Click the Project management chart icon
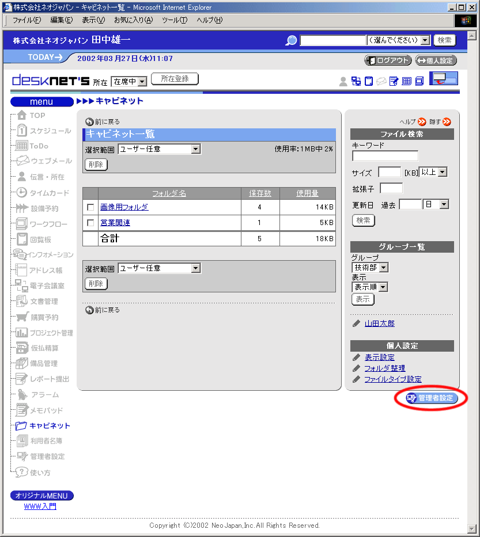This screenshot has height=537, width=480. coord(22,333)
